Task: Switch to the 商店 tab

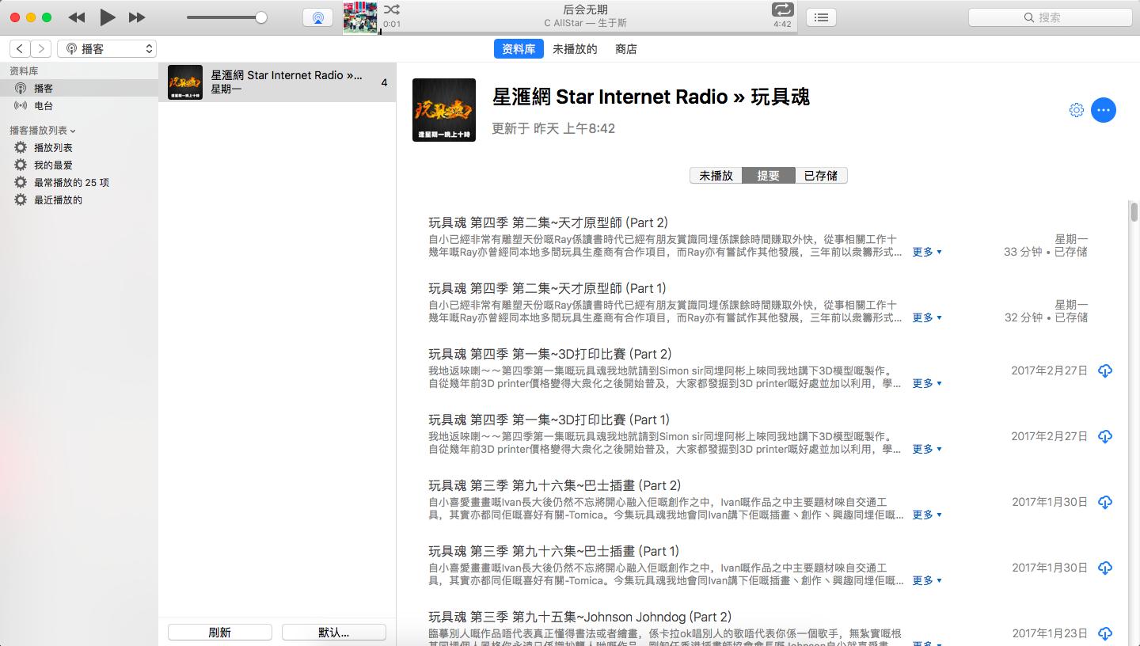Action: click(625, 48)
